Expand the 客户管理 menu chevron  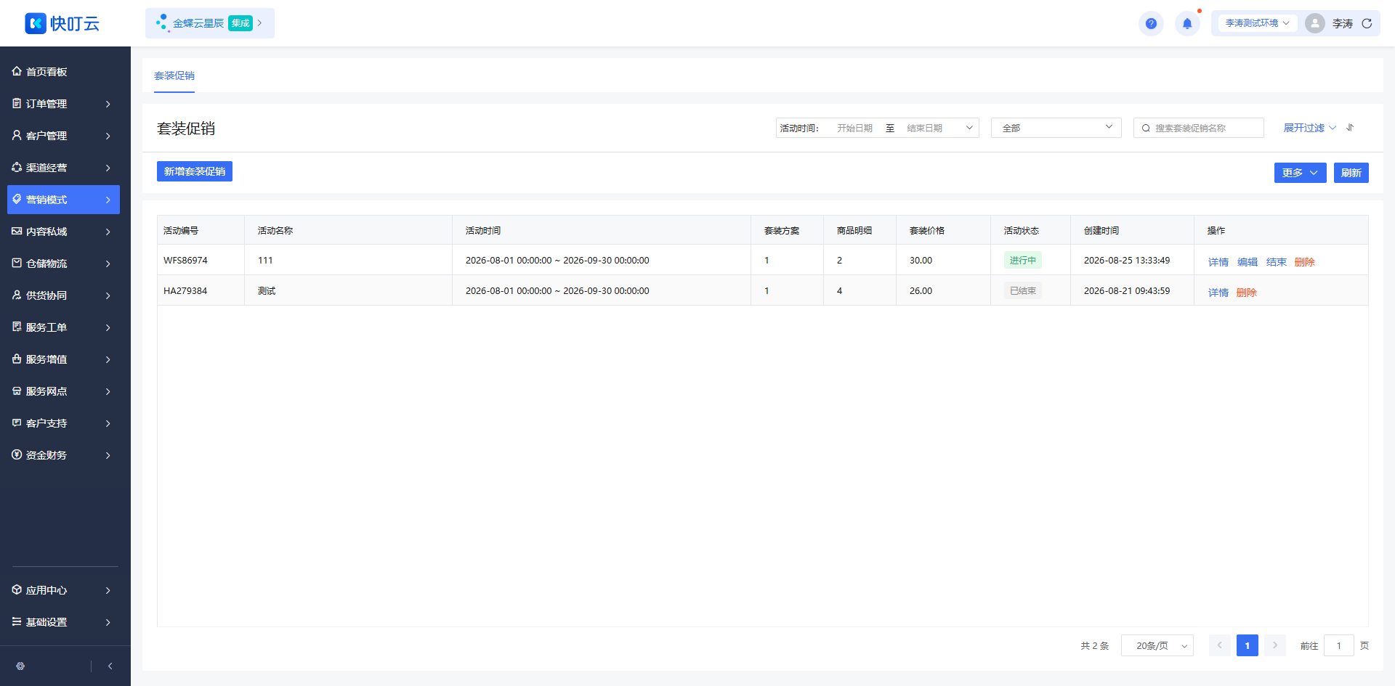[x=108, y=136]
